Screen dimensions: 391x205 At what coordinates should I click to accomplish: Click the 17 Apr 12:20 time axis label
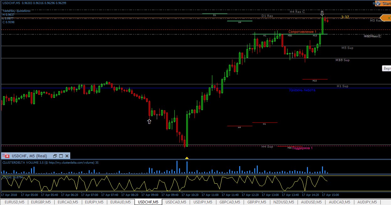250,195
